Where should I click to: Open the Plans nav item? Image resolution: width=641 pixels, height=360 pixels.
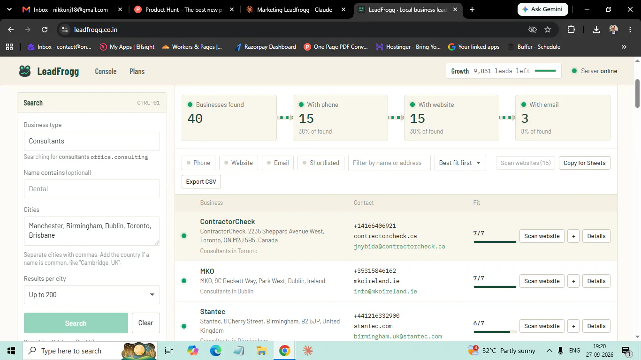pyautogui.click(x=137, y=71)
